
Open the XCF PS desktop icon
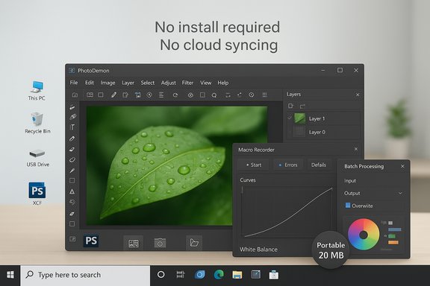pos(37,194)
